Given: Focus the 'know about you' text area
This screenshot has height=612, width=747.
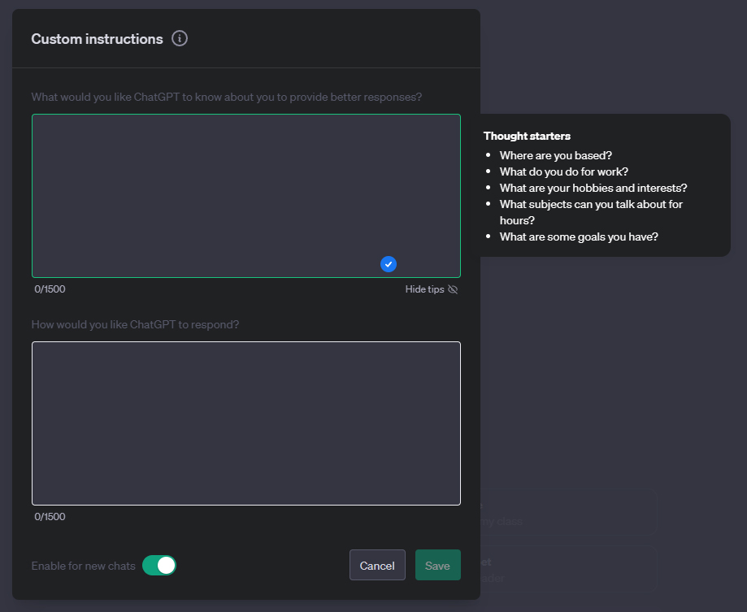Looking at the screenshot, I should click(x=246, y=196).
